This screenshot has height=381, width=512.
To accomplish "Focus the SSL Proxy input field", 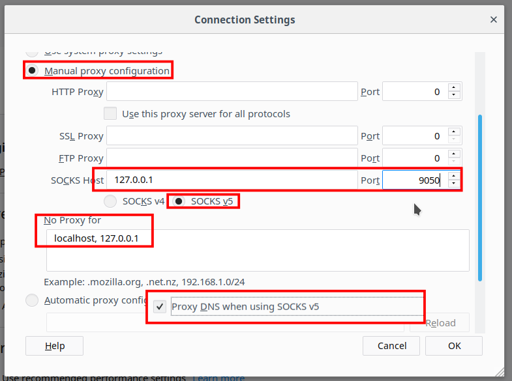I will click(x=232, y=136).
